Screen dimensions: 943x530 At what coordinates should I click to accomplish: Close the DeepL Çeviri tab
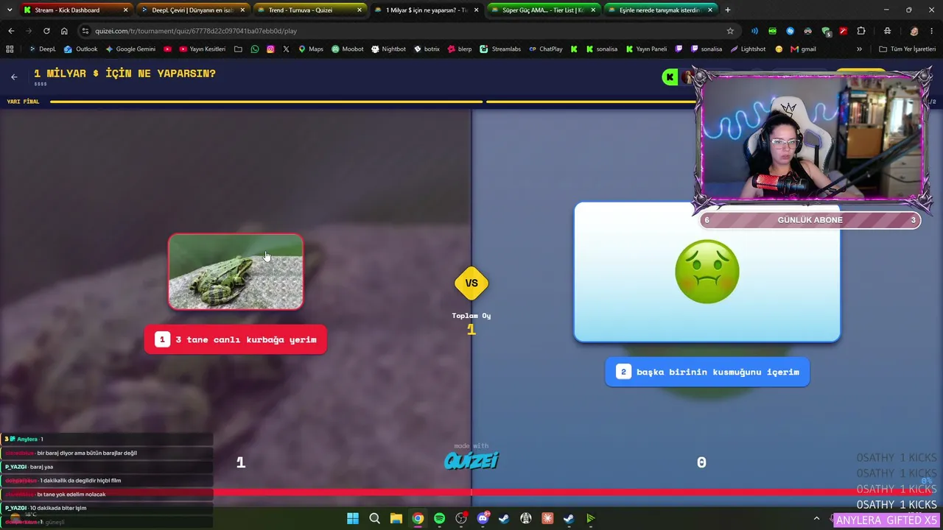tap(242, 10)
